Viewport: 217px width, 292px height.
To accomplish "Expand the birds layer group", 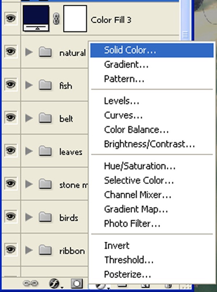I will [29, 217].
